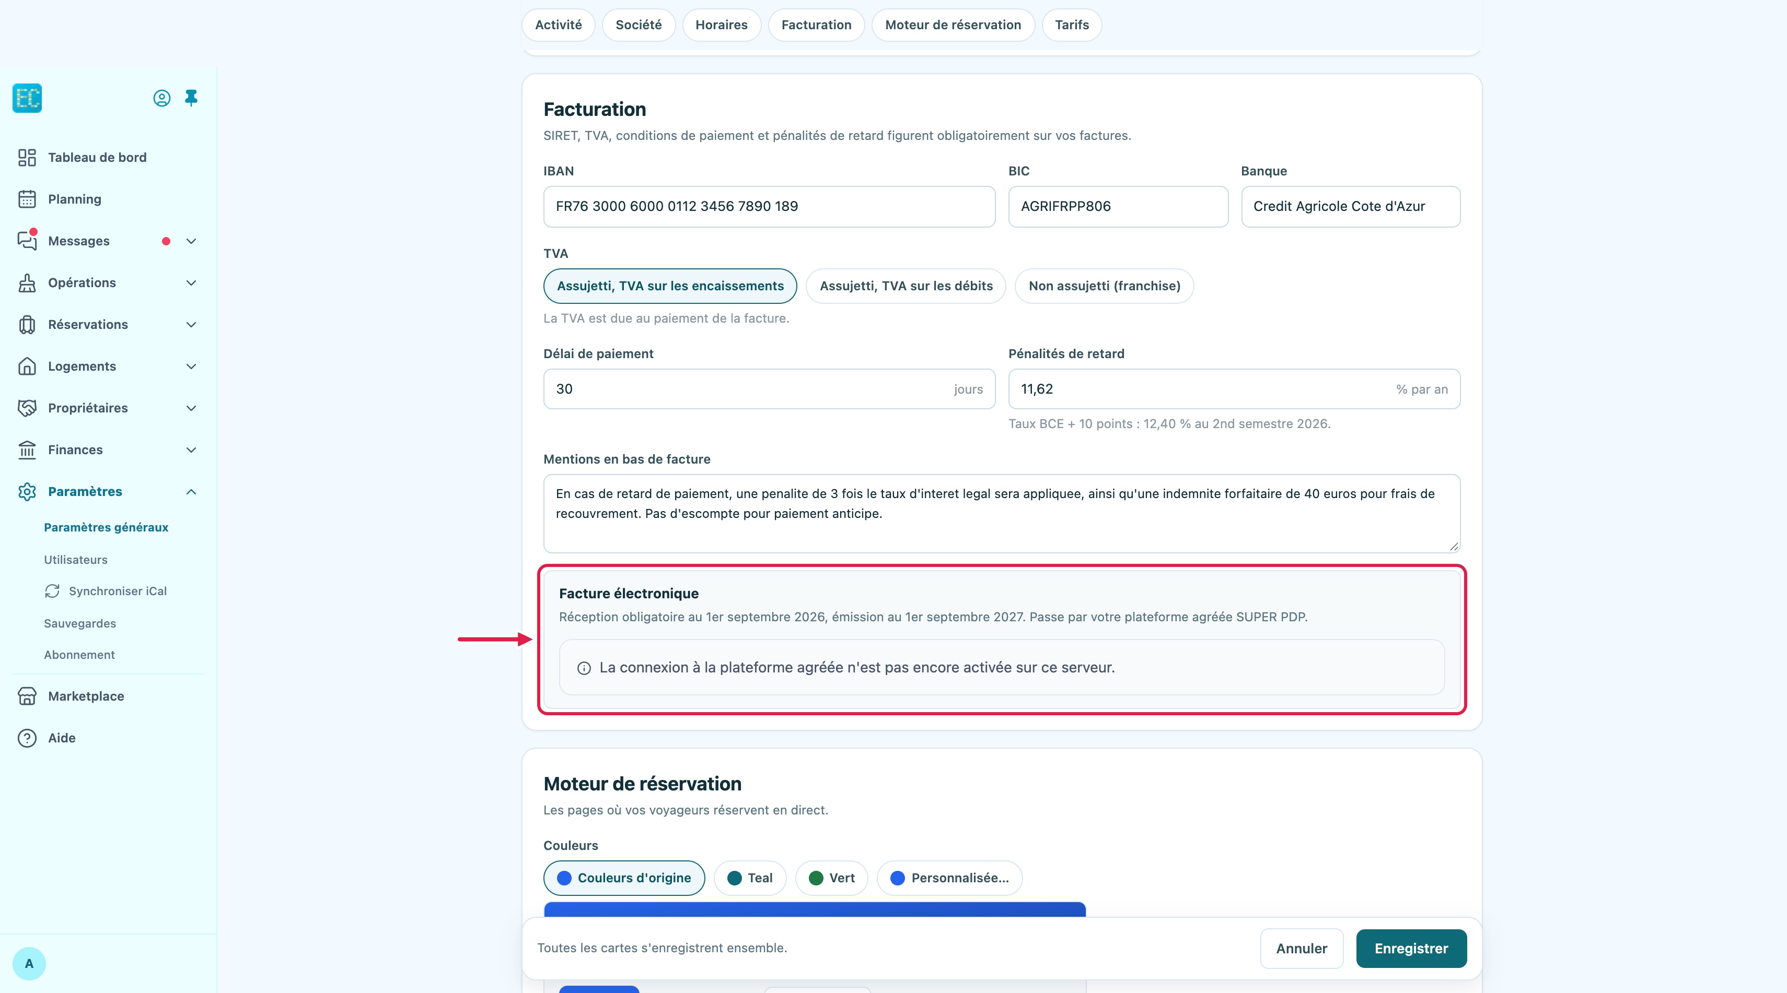Click the Messages chat icon
This screenshot has height=993, width=1787.
click(27, 241)
